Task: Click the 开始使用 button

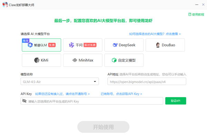Action: pos(103,127)
